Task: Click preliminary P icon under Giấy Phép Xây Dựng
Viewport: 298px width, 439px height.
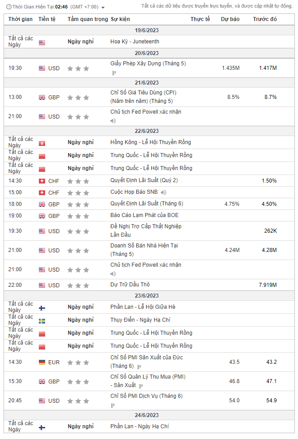Action: pos(113,73)
